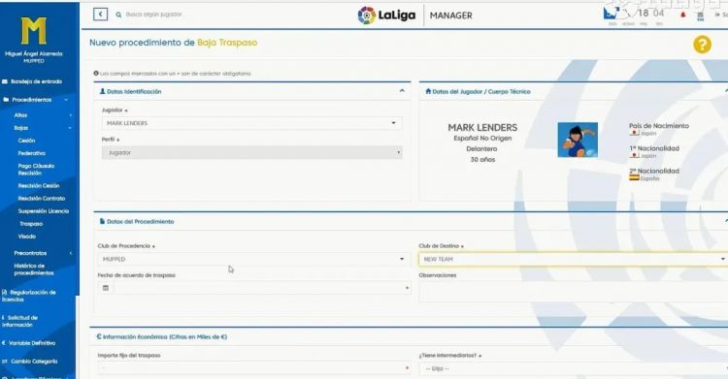Open the Club de Procedencia dropdown

[x=254, y=259]
